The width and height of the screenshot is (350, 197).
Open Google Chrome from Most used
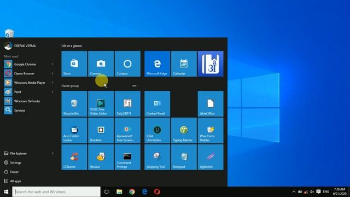point(29,65)
